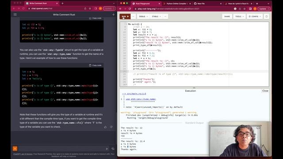
Task: Copy code from the size_of_val code block
Action: coord(96,18)
